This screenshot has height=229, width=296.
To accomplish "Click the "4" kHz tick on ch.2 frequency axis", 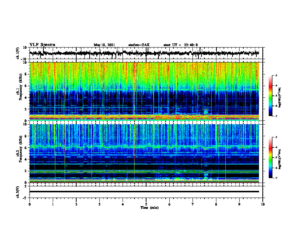I will tap(26, 159).
